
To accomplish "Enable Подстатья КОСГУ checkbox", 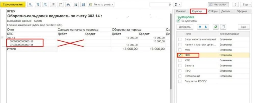I will (180, 81).
